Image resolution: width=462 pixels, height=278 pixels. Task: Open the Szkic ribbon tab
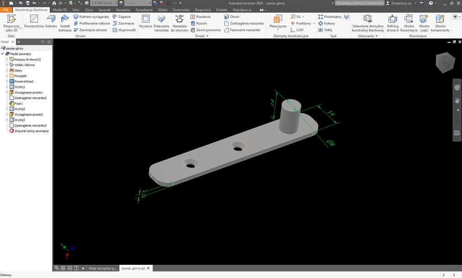(76, 9)
